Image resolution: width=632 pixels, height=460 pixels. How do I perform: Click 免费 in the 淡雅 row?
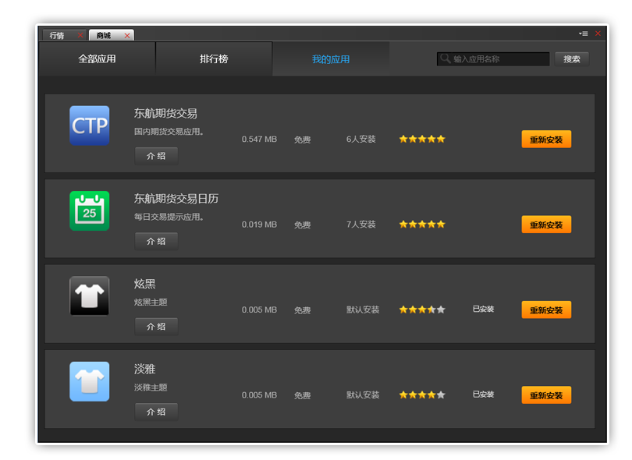coord(302,395)
